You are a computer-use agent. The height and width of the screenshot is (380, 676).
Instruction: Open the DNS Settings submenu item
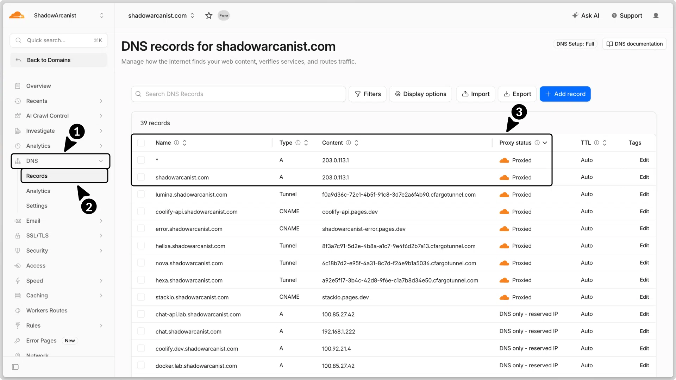(x=37, y=206)
